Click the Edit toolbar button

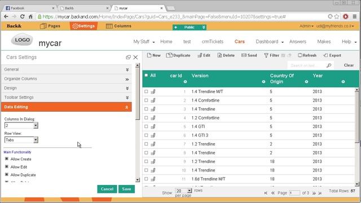click(x=204, y=55)
